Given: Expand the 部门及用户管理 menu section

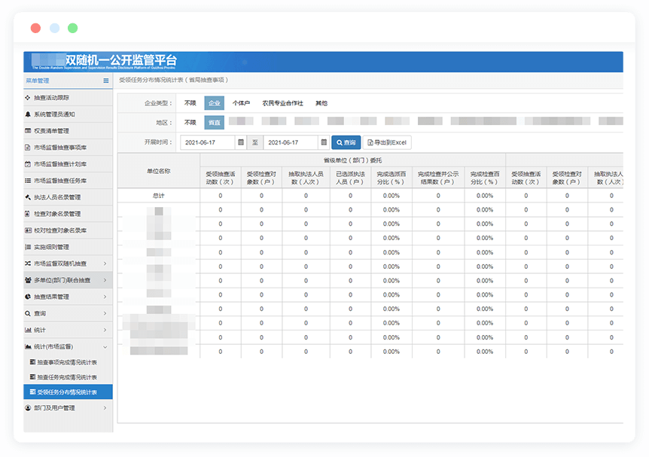Looking at the screenshot, I should [68, 408].
